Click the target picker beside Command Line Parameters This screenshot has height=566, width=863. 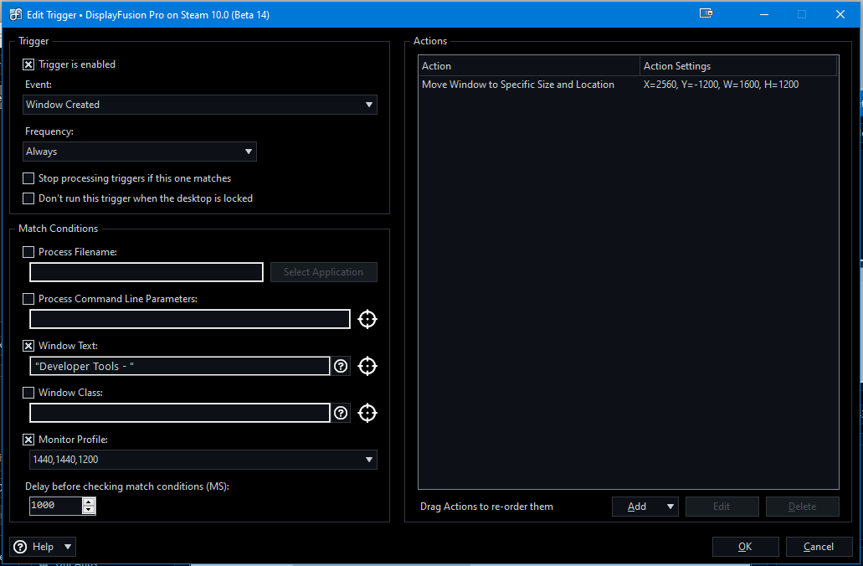[x=367, y=319]
